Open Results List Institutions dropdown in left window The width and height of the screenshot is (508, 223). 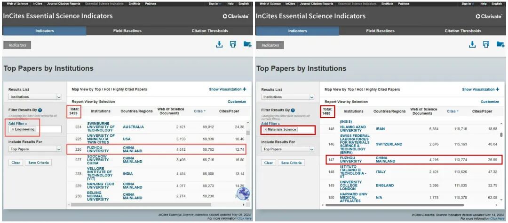(x=35, y=97)
